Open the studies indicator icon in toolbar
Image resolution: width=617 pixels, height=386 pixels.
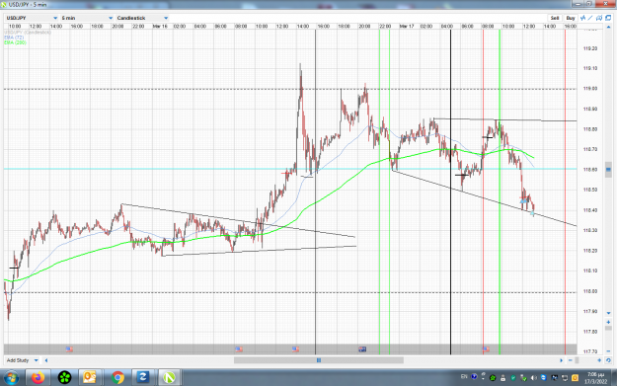pyautogui.click(x=582, y=18)
